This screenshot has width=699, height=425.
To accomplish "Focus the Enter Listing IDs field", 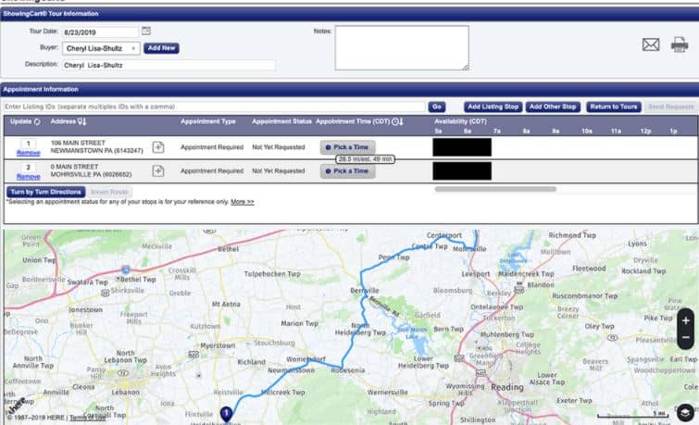I will coord(214,107).
